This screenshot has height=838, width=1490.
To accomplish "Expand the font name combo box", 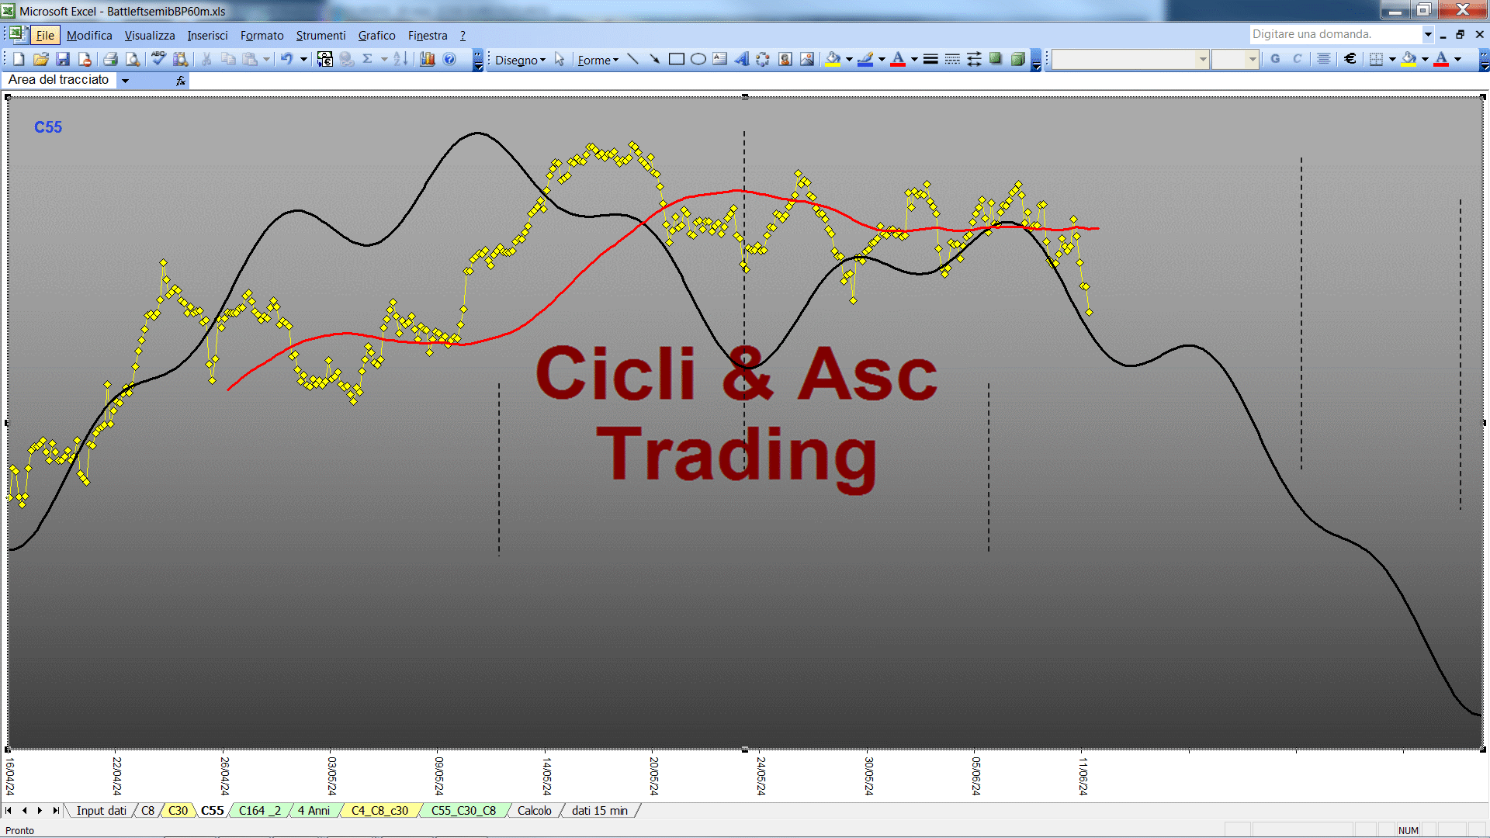I will [x=1203, y=59].
